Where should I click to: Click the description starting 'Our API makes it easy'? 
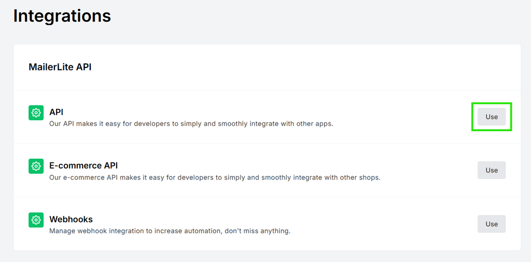(191, 123)
